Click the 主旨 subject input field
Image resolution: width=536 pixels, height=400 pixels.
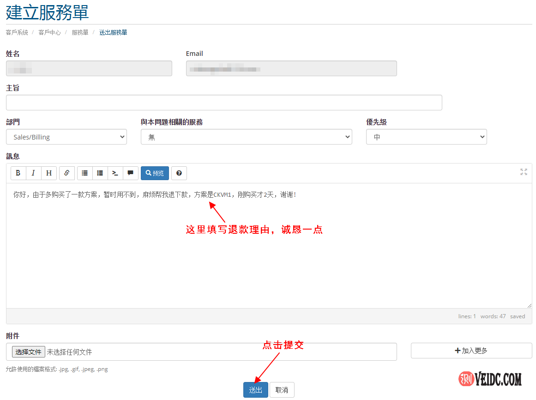pos(224,103)
